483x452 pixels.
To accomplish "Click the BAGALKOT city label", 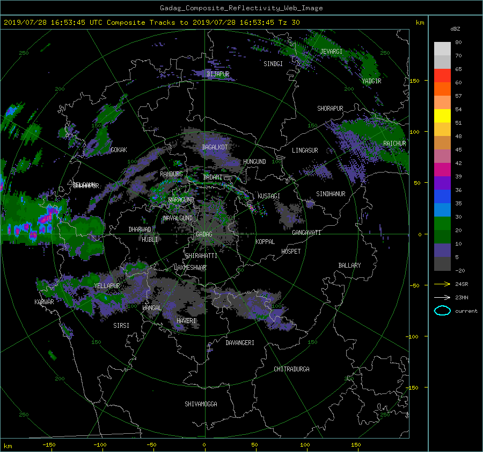I will click(x=215, y=147).
